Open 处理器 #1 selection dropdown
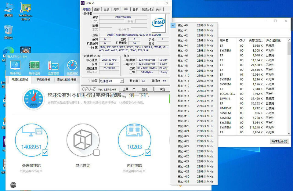Screen dimensions: 293x191 pyautogui.click(x=112, y=81)
